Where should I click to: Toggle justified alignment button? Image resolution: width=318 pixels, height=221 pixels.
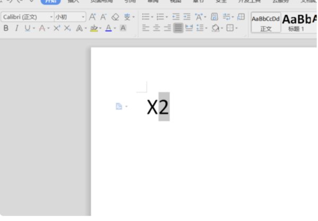click(178, 28)
